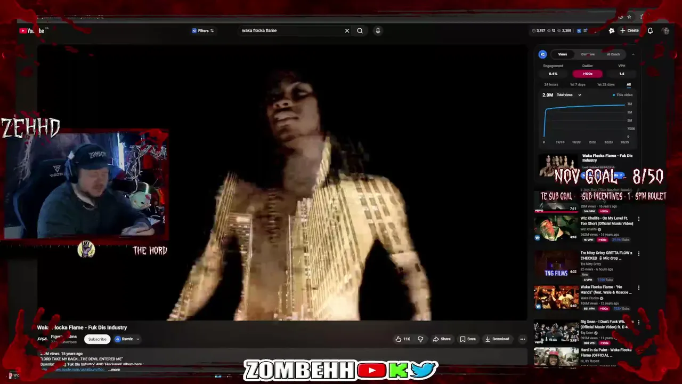Screen dimensions: 682x384
Task: Switch to the Overview tab
Action: pyautogui.click(x=588, y=54)
